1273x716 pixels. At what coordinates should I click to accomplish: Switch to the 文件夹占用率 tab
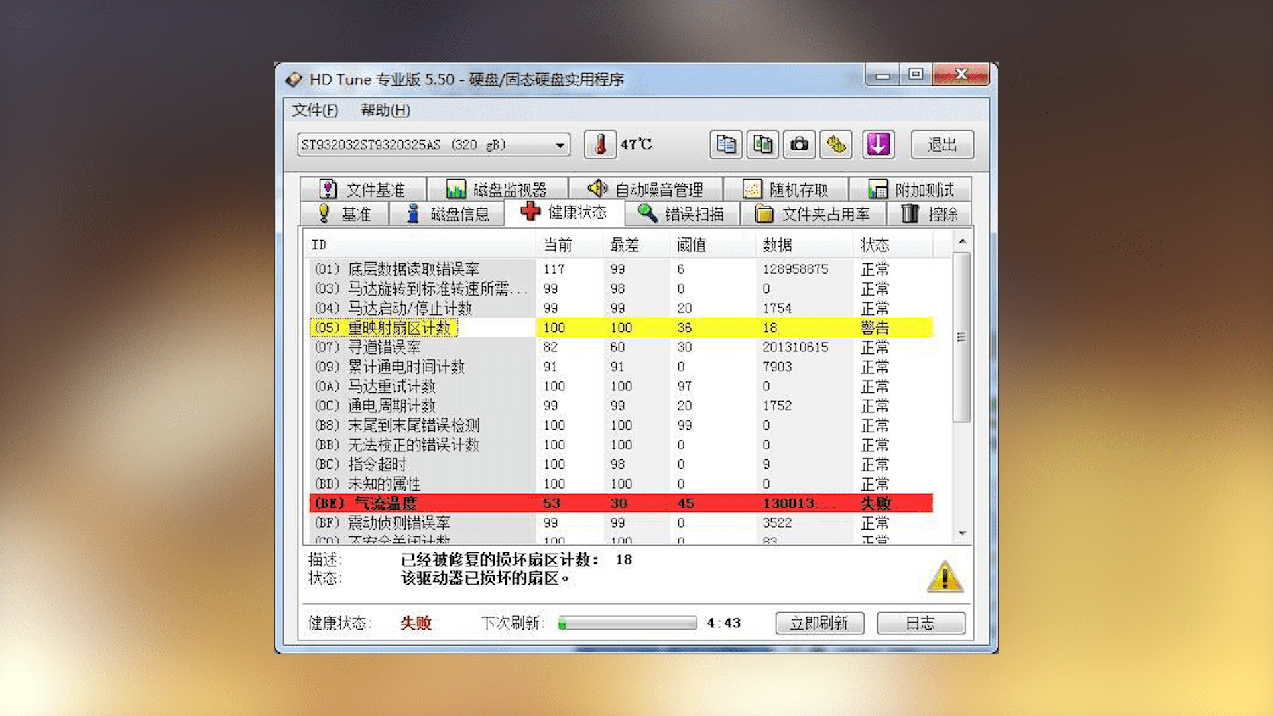pyautogui.click(x=813, y=213)
